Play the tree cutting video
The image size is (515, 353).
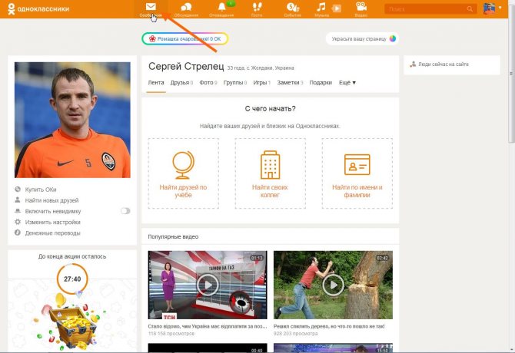(x=333, y=285)
